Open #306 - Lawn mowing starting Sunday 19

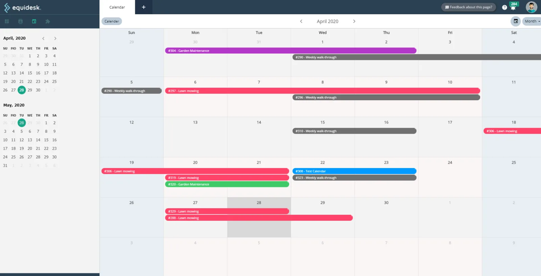click(x=195, y=171)
